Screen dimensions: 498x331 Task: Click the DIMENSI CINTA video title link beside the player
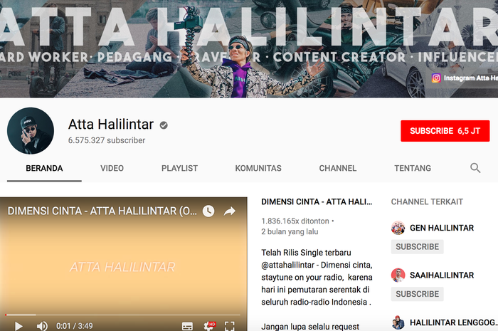click(x=317, y=201)
